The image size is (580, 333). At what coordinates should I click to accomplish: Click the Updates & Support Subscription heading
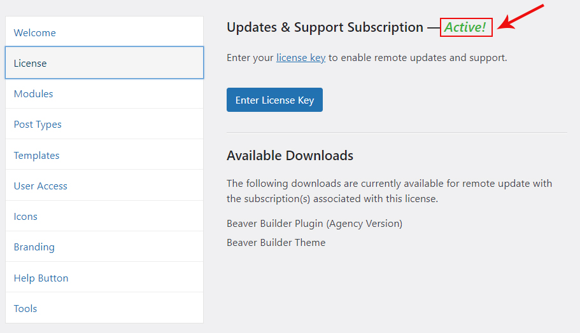pos(325,27)
